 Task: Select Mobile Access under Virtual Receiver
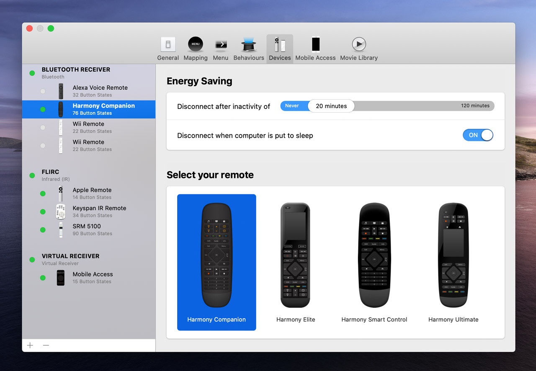pos(93,278)
